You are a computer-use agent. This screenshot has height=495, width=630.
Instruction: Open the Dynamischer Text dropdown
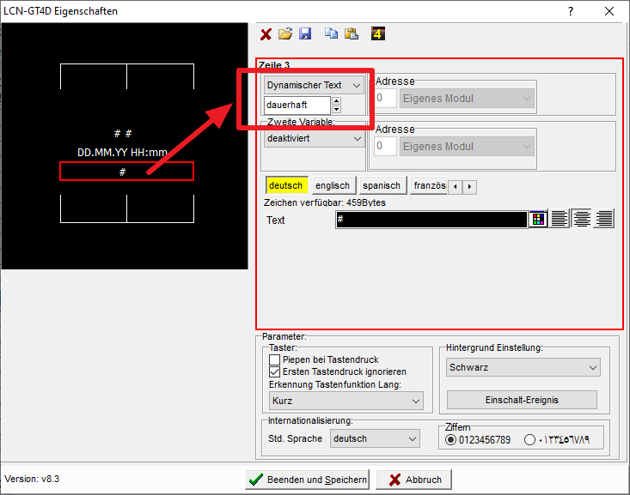pos(314,86)
